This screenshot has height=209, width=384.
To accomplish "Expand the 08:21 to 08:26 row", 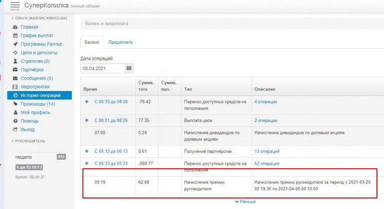I will [87, 120].
